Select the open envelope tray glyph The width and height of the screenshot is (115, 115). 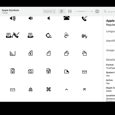tap(12, 90)
